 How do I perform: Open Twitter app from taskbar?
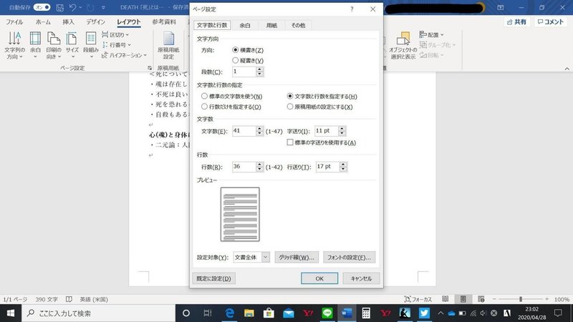click(424, 313)
